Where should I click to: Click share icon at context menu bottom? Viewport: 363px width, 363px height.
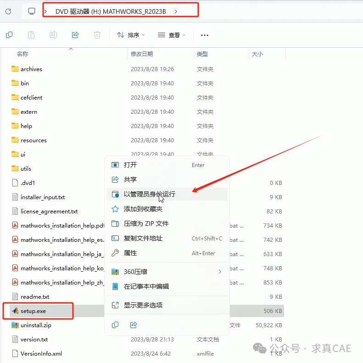point(134,325)
